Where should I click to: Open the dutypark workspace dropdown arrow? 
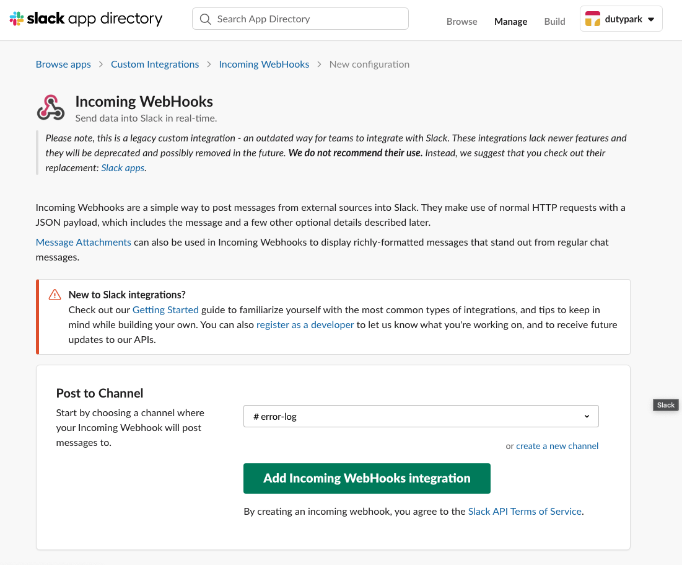pos(651,19)
